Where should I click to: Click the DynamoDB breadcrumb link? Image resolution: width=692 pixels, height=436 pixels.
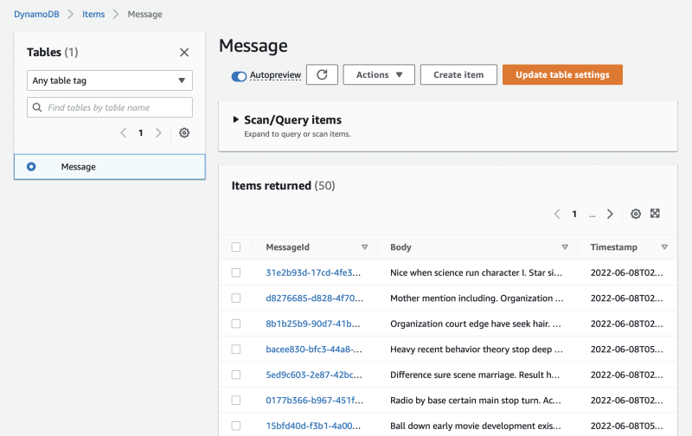pyautogui.click(x=36, y=14)
